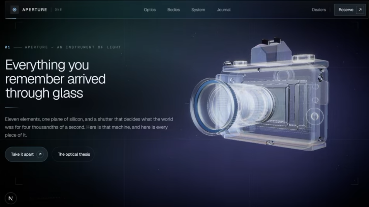Click the top shutter dial near the prism
This screenshot has width=369, height=207.
tap(303, 57)
